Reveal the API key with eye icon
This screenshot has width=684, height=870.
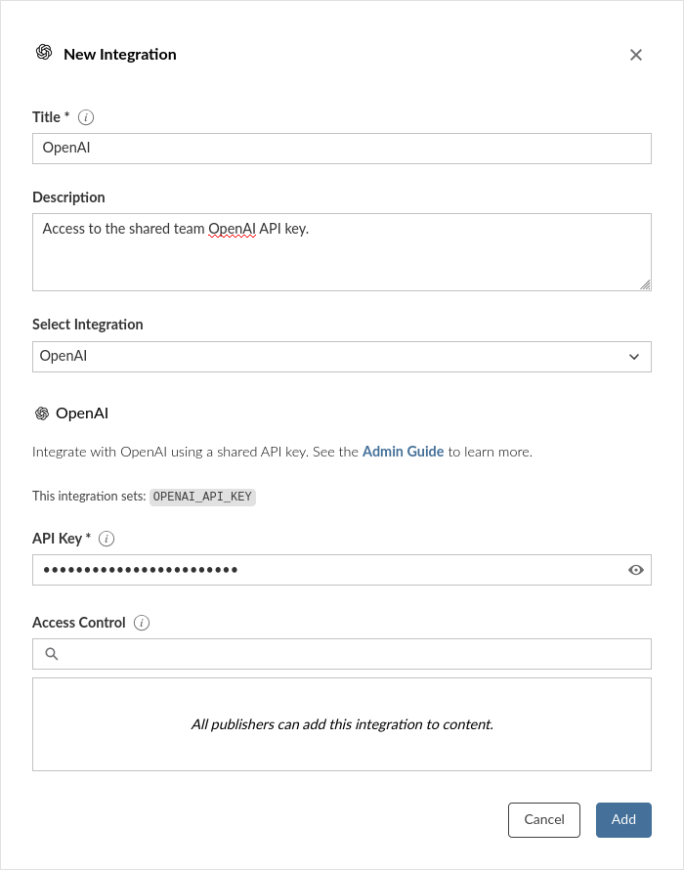636,570
